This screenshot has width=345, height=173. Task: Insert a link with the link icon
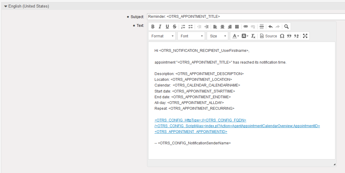(246, 27)
